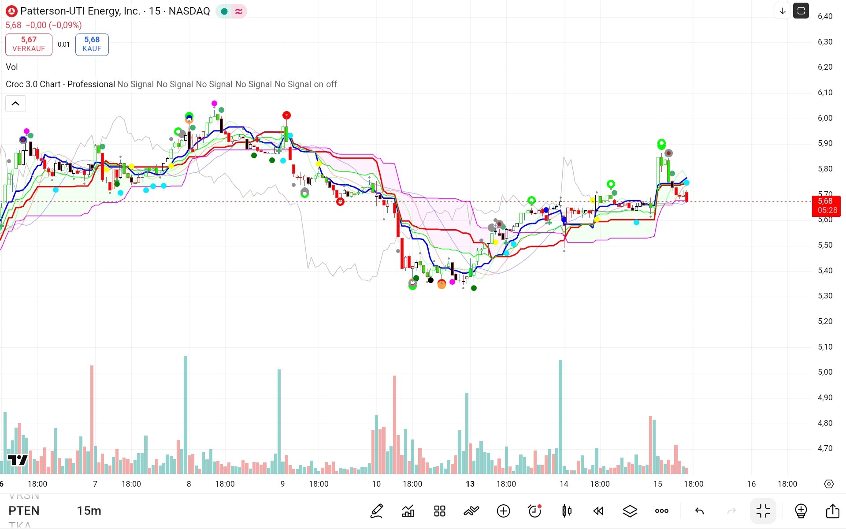Click the alarm clock alert icon

click(534, 511)
